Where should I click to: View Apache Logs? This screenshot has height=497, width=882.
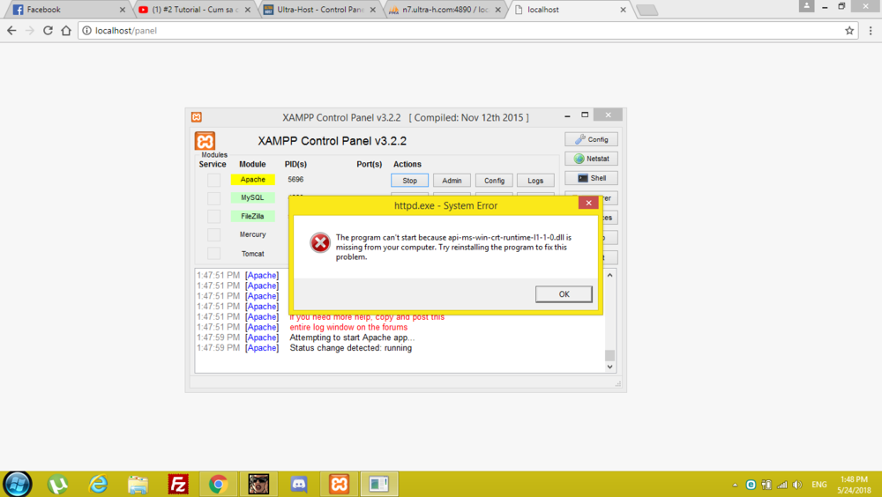point(535,181)
